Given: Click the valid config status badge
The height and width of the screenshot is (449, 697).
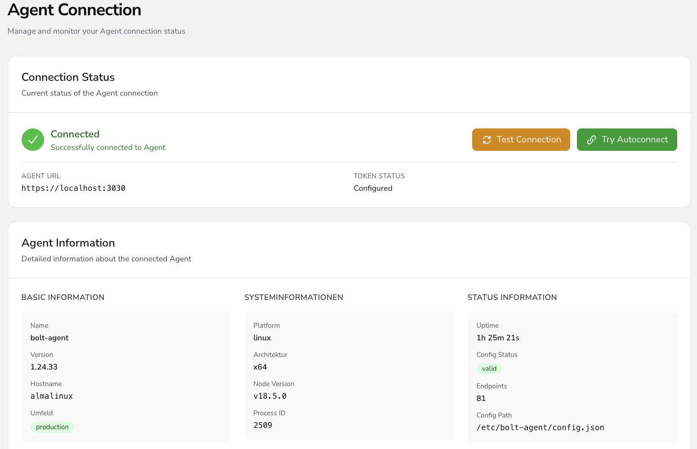Looking at the screenshot, I should coord(489,369).
